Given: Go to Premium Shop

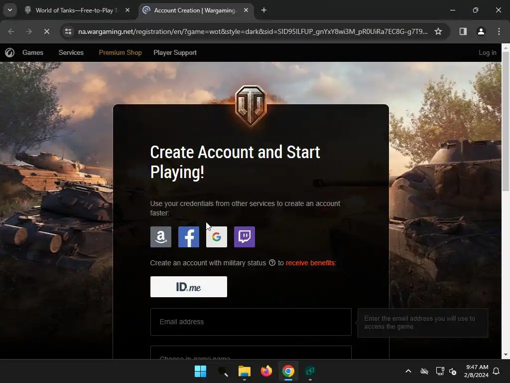Looking at the screenshot, I should tap(121, 52).
